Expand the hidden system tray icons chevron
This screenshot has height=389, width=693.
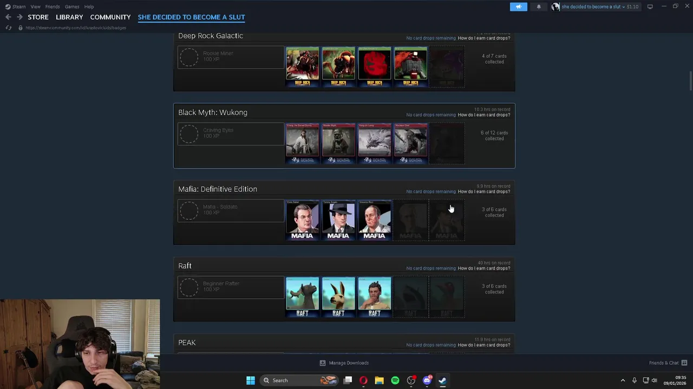[x=623, y=380]
